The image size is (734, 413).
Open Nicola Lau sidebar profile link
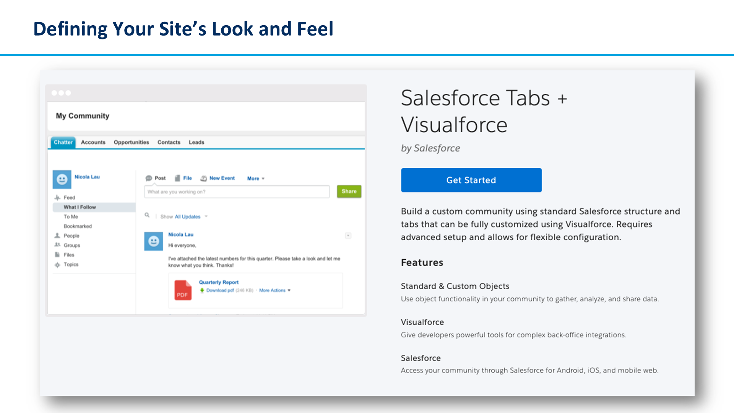(87, 177)
